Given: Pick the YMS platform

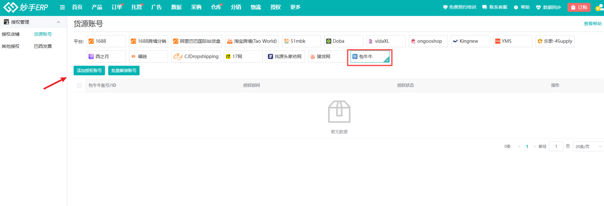Looking at the screenshot, I should [513, 41].
